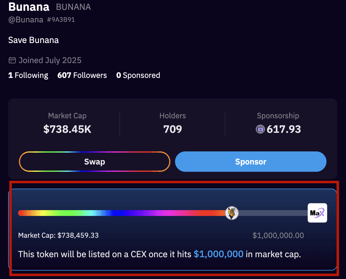Click the @Bunana handle
This screenshot has width=346, height=279.
click(x=26, y=20)
